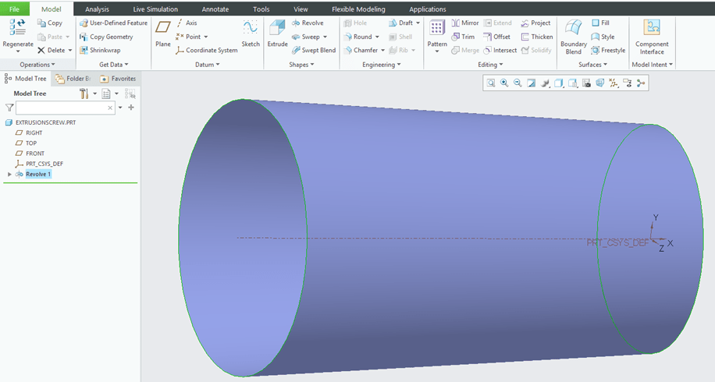The image size is (715, 382).
Task: Create a datum Plane
Action: [x=162, y=34]
